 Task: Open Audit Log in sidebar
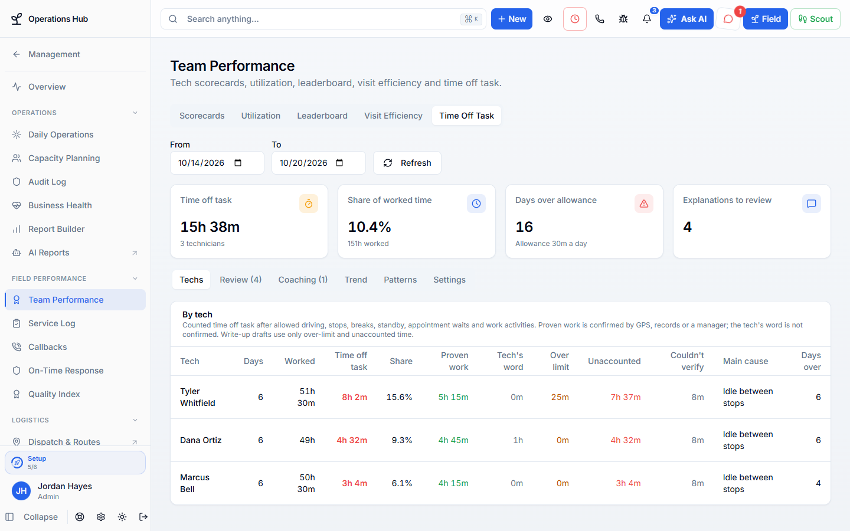coord(75,182)
